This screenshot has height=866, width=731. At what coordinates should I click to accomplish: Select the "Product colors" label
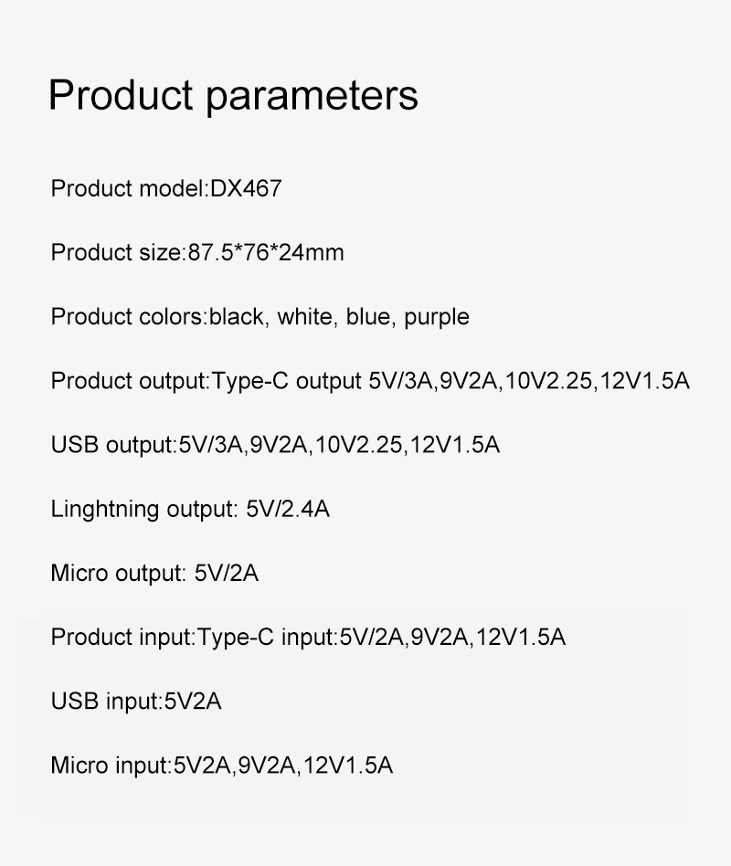click(x=126, y=316)
